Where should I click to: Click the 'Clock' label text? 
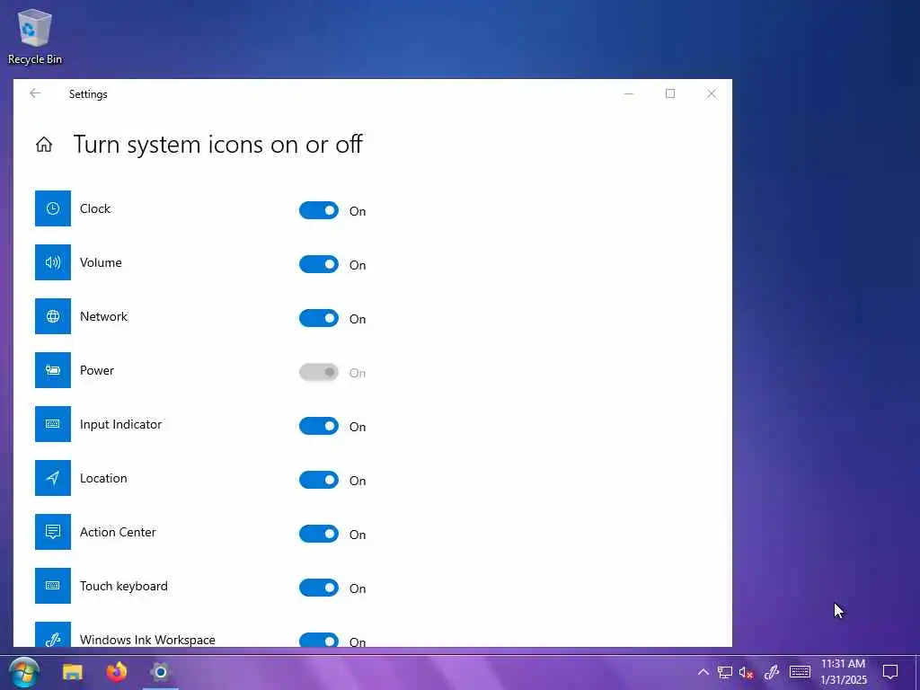(95, 208)
